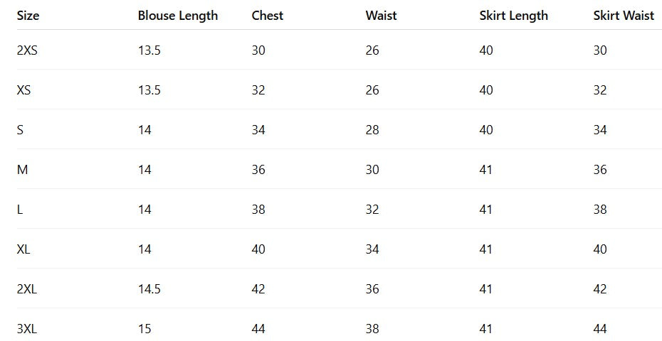Click the chest value in the 3XL row
Screen dimensions: 662x341
[x=258, y=329]
